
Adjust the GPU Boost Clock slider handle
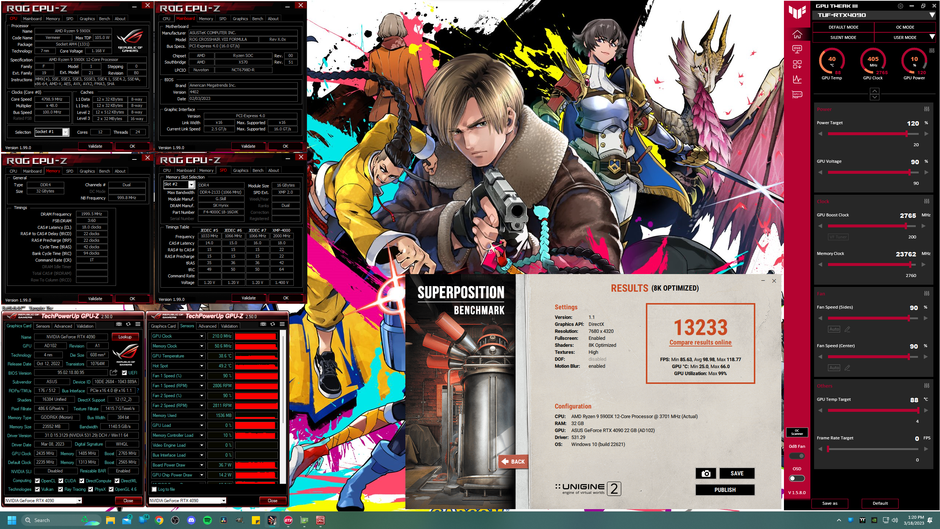click(905, 226)
